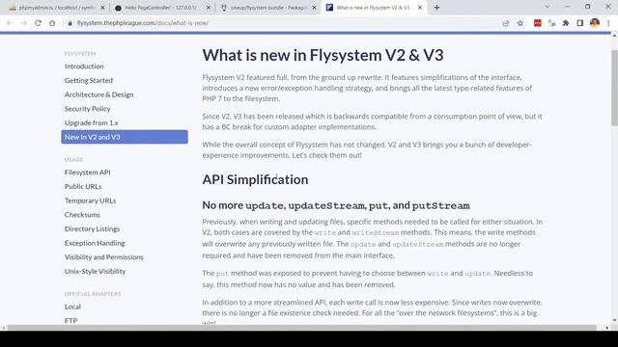Open the Temporary URLs docs link

(90, 200)
